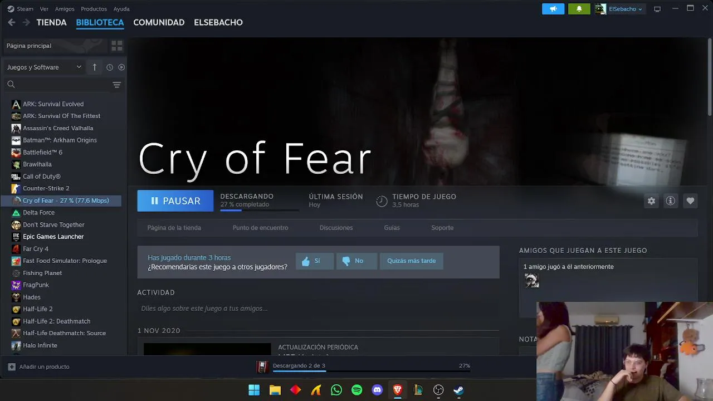Click the FragPunk game icon
The image size is (713, 401).
coord(16,285)
